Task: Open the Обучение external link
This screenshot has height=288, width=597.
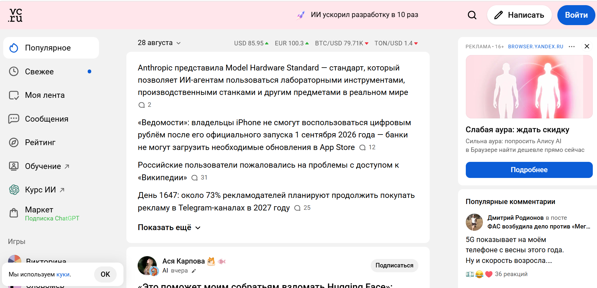Action: coord(51,166)
